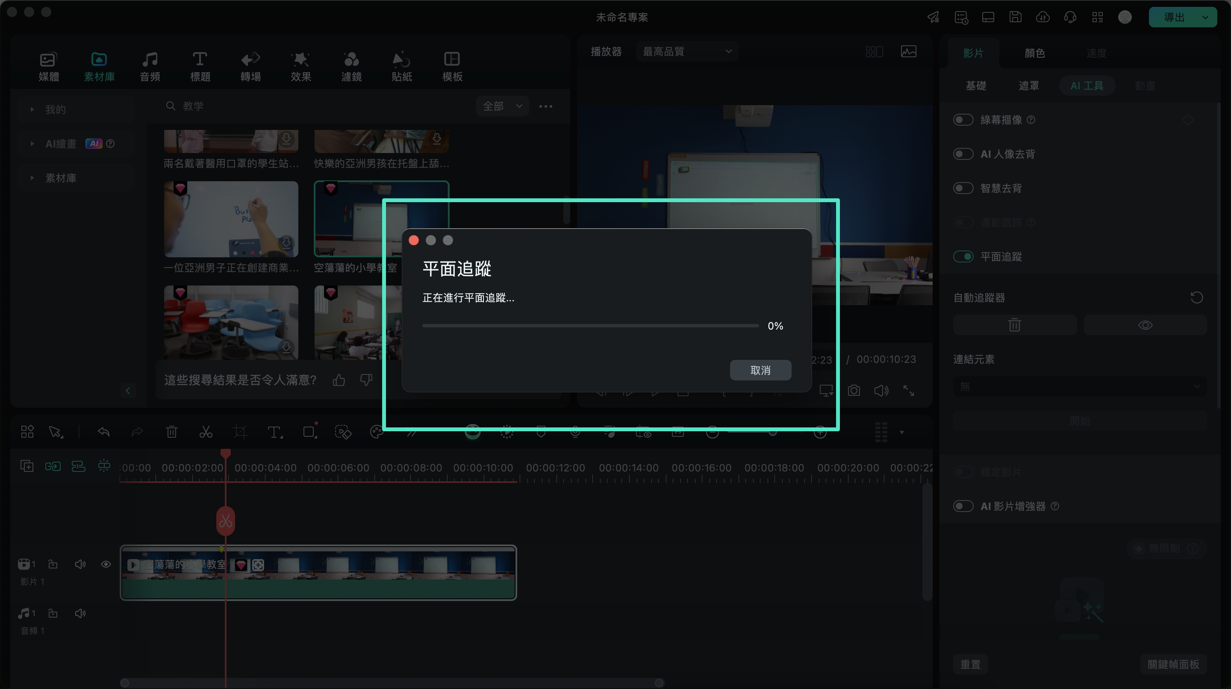The image size is (1231, 689).
Task: Open the 連結元素 dropdown
Action: pyautogui.click(x=1080, y=386)
